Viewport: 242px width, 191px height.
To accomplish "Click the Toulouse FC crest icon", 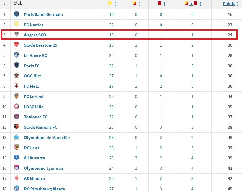I will pyautogui.click(x=17, y=117).
